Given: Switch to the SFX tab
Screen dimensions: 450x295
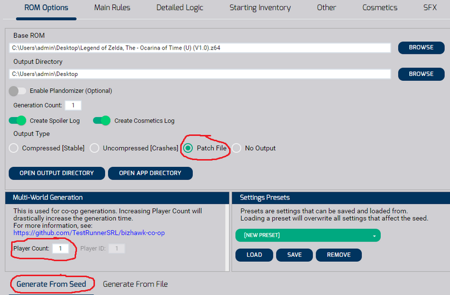Looking at the screenshot, I should 430,8.
